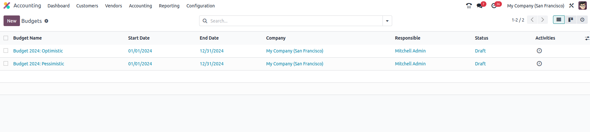The height and width of the screenshot is (132, 590).
Task: Open optional columns adjust icon
Action: [x=587, y=38]
